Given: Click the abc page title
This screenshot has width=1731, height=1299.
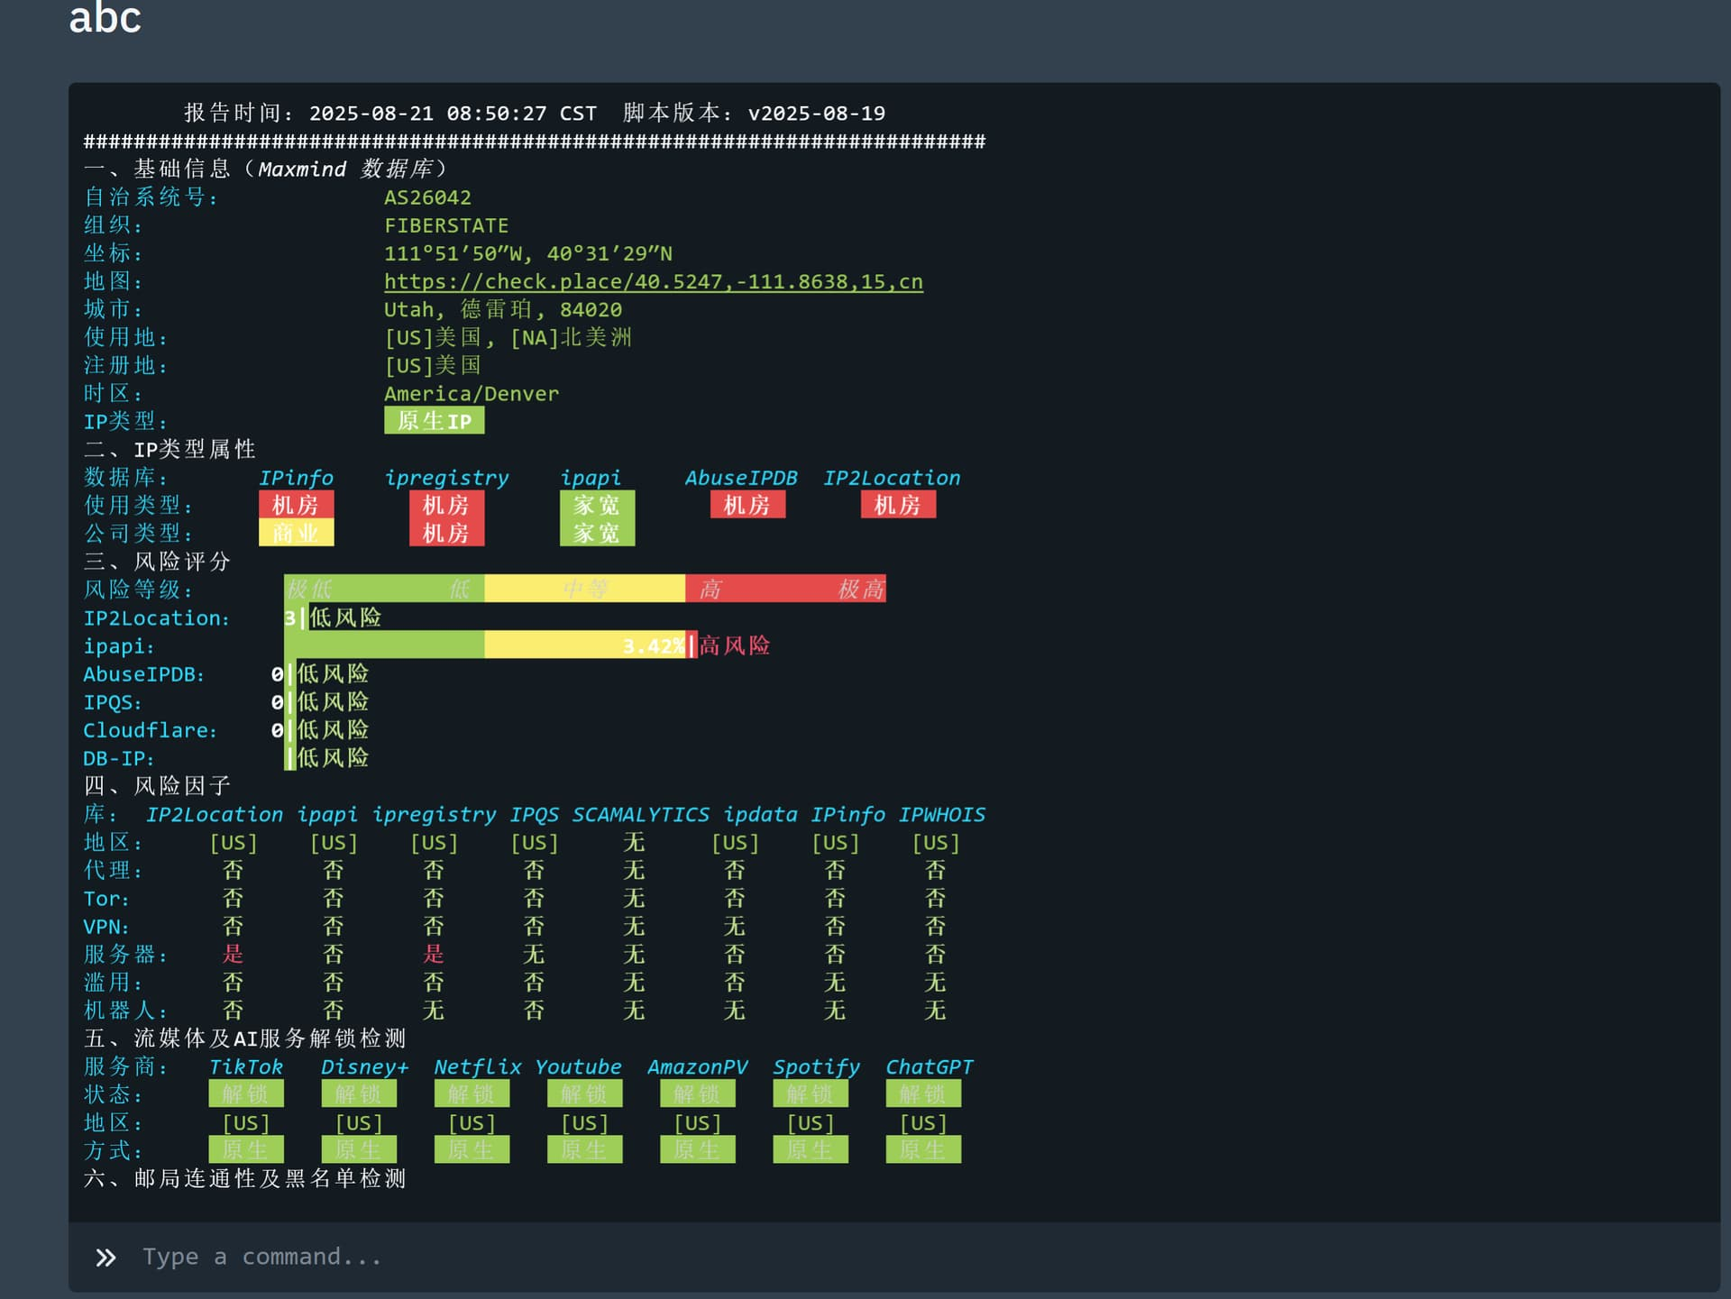Looking at the screenshot, I should [105, 18].
